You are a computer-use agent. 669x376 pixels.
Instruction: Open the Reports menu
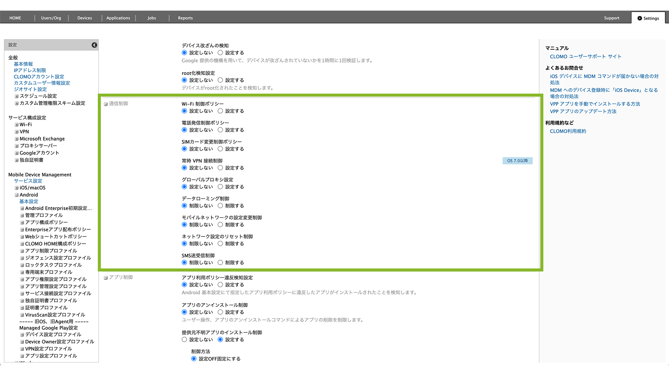(185, 18)
